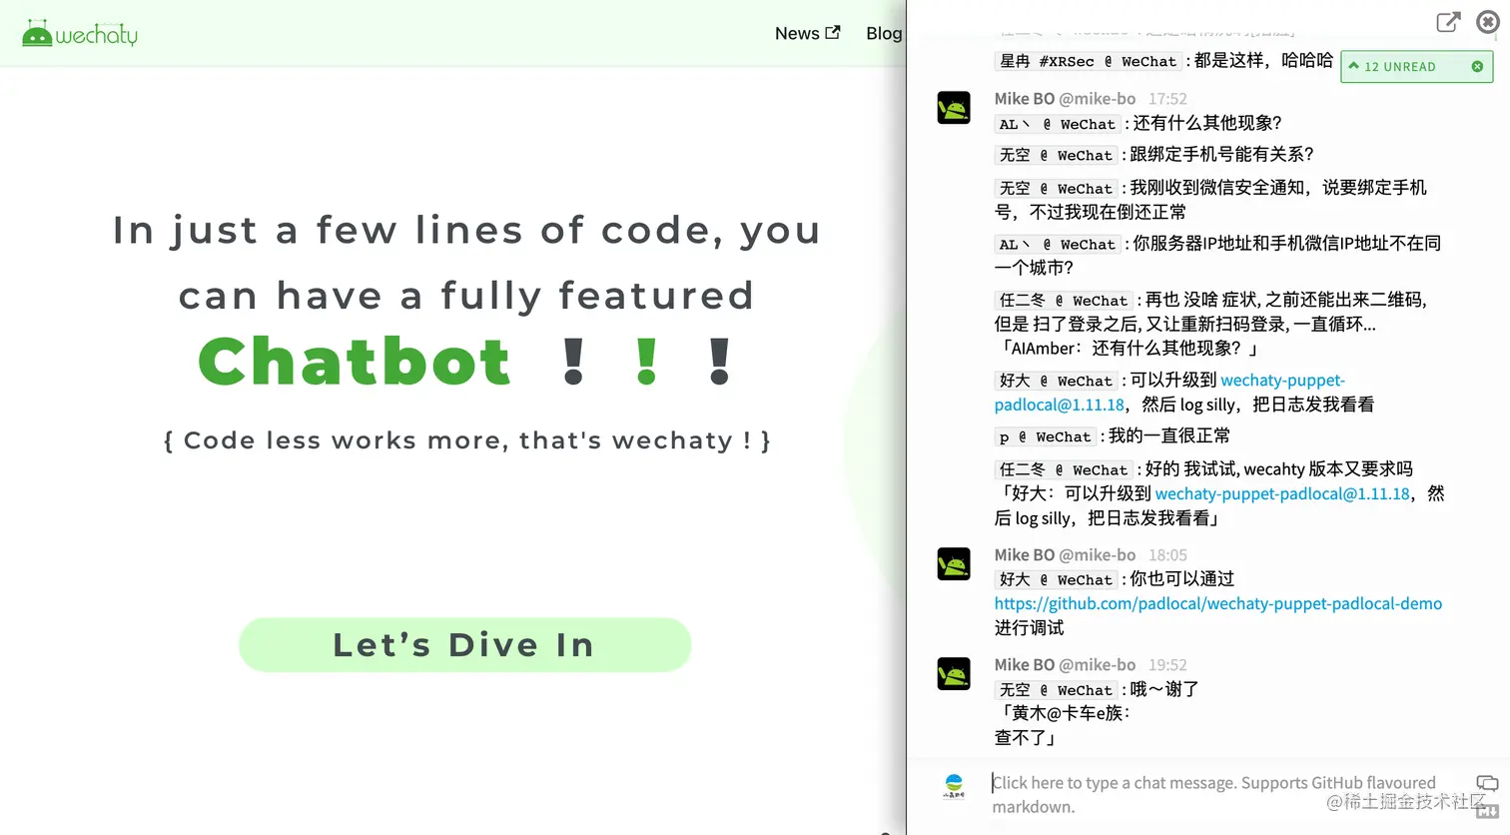Open quoted wechaty-puppet-padlocal@1.11.18 link in 任二冬 reply

click(x=1282, y=493)
